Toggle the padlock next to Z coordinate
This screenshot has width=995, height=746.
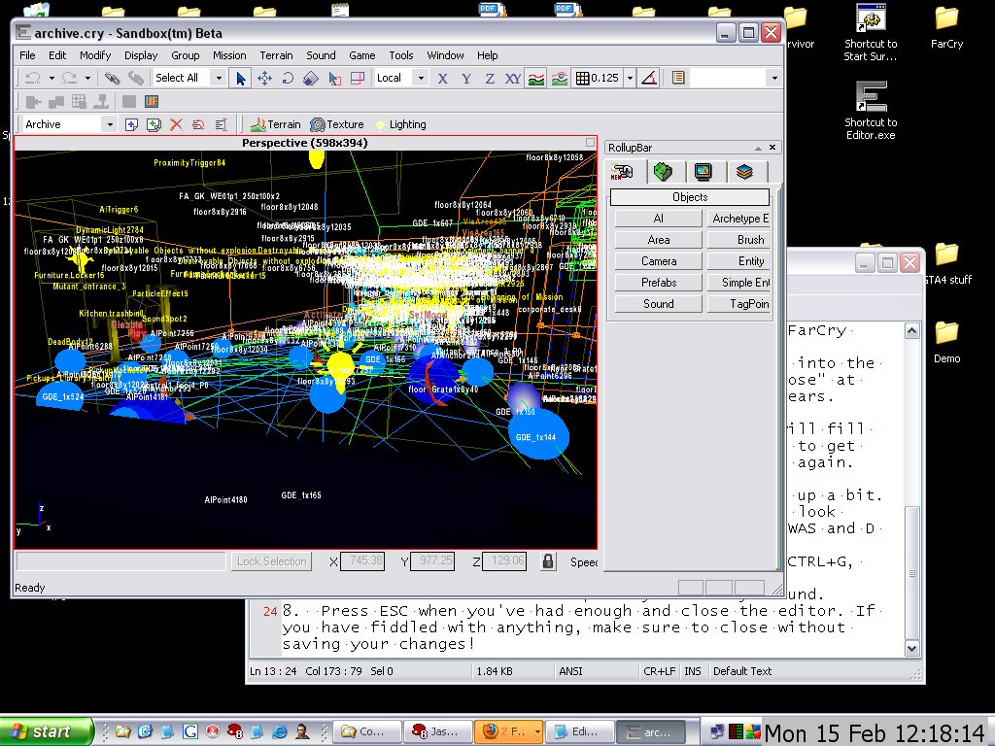click(x=548, y=561)
